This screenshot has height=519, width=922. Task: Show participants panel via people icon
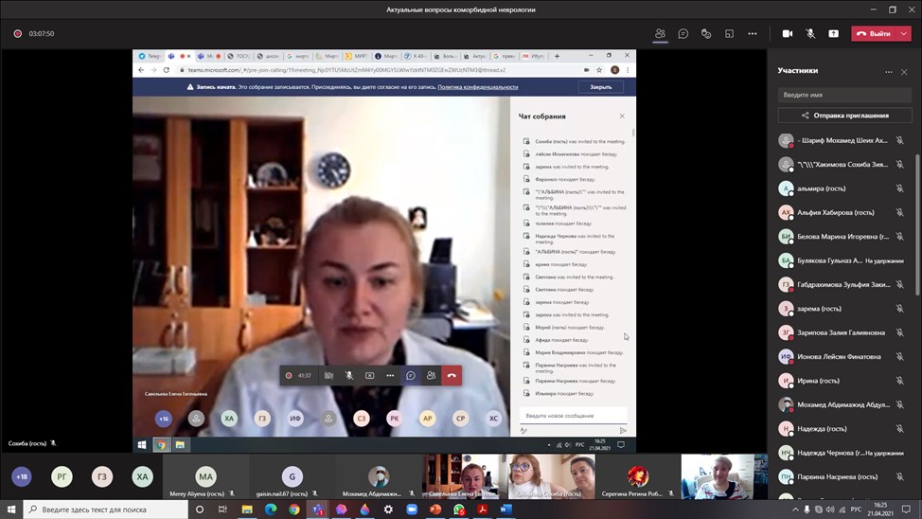coord(660,33)
